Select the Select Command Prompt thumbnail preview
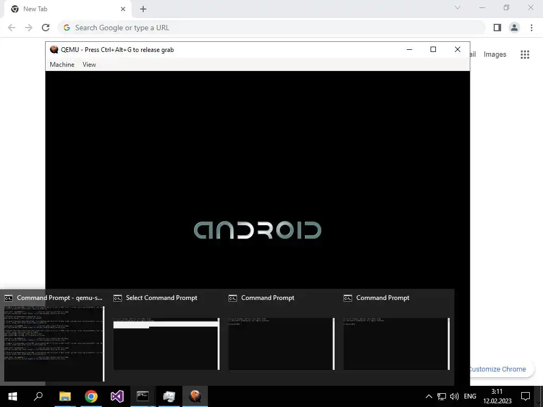Viewport: 543px width, 407px height. tap(167, 343)
